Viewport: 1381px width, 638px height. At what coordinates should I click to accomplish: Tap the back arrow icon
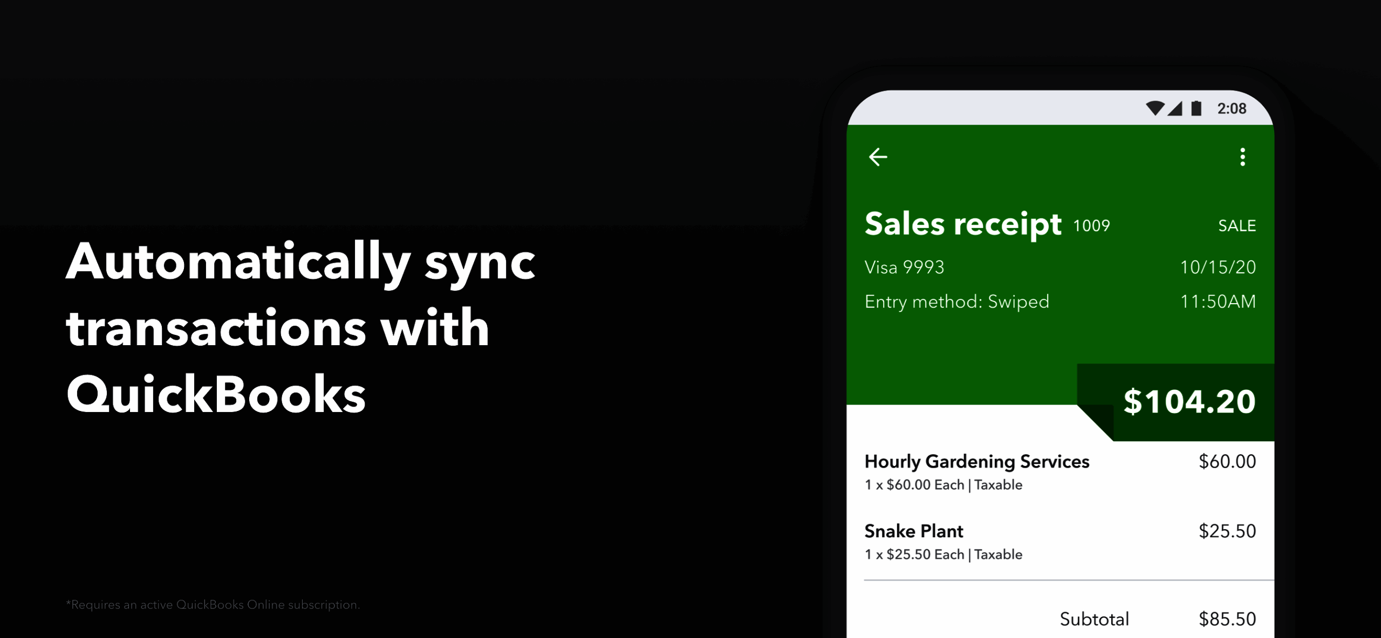click(878, 157)
